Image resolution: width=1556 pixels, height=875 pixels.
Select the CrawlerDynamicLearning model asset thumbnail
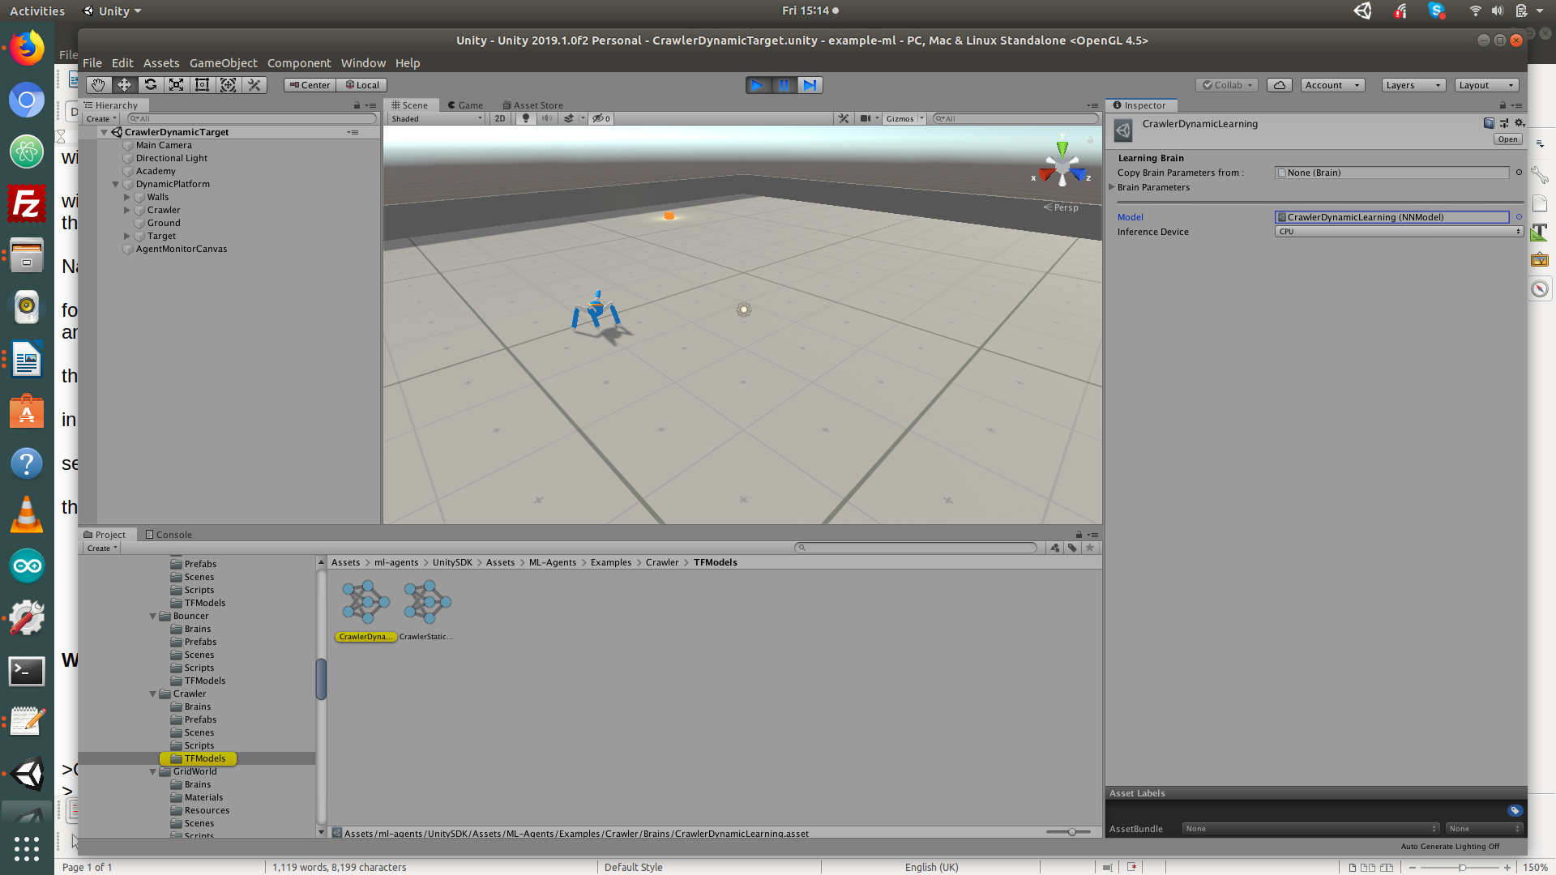coord(365,602)
